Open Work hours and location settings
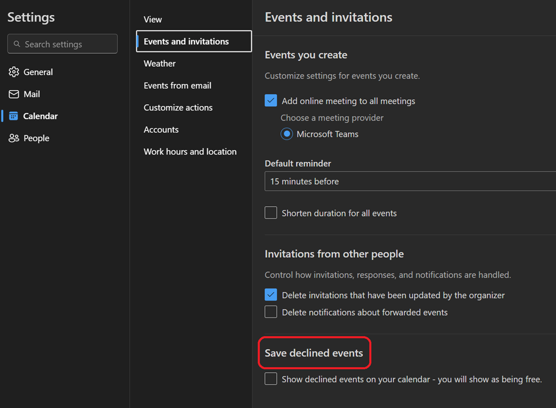The image size is (556, 408). (190, 152)
